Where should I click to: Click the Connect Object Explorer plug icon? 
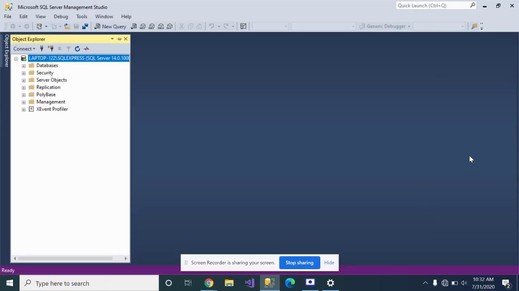point(42,48)
